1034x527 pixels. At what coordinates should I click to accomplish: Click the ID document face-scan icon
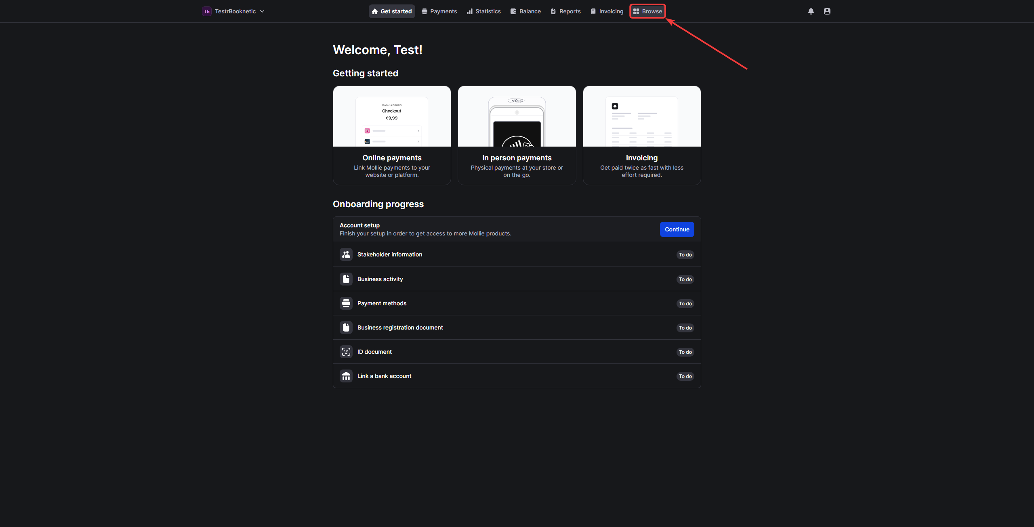346,352
